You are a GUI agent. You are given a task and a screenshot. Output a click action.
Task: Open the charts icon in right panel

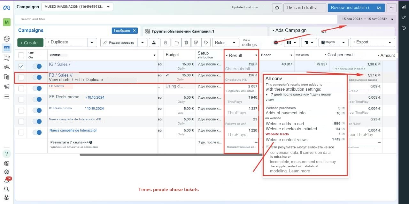pyautogui.click(x=404, y=7)
